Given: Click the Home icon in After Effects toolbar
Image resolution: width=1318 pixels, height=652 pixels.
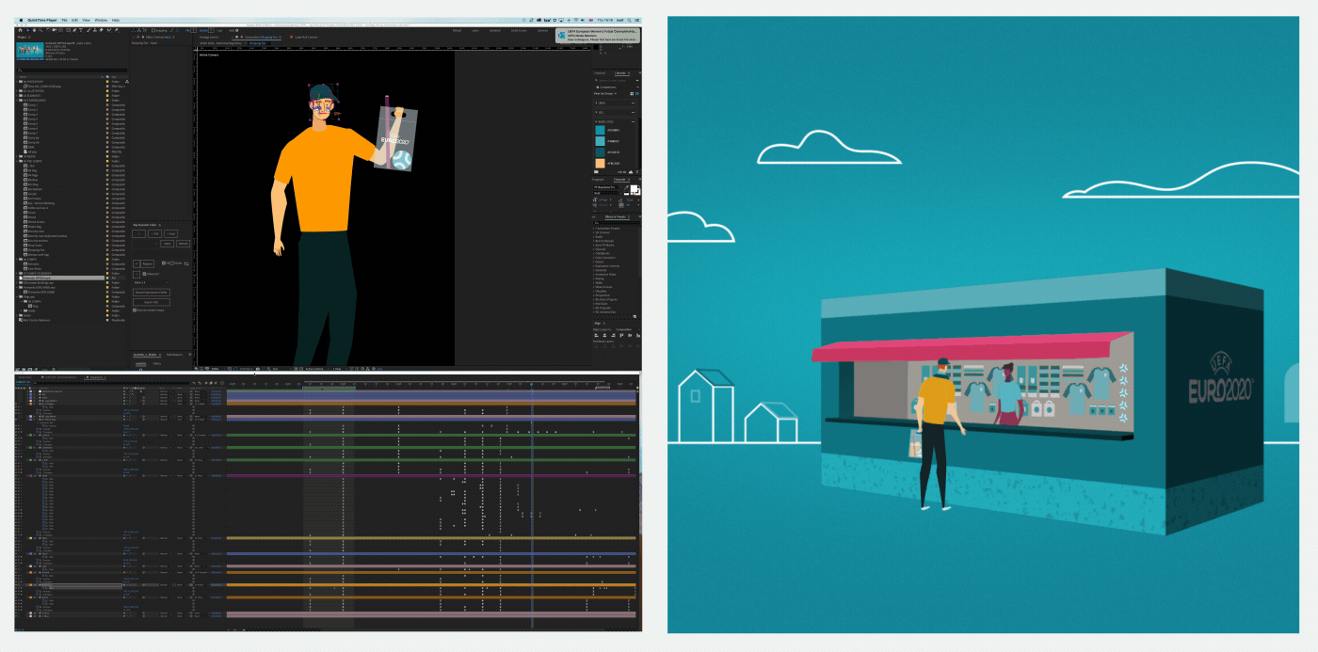Looking at the screenshot, I should (x=20, y=30).
